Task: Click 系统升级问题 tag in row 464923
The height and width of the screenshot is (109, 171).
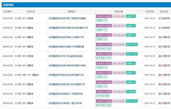Action: [x=103, y=96]
